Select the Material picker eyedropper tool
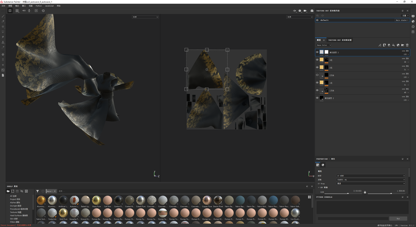 coord(3,47)
